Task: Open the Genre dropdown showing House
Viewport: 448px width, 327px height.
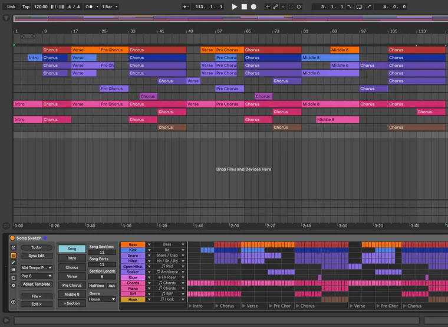Action: 102,299
